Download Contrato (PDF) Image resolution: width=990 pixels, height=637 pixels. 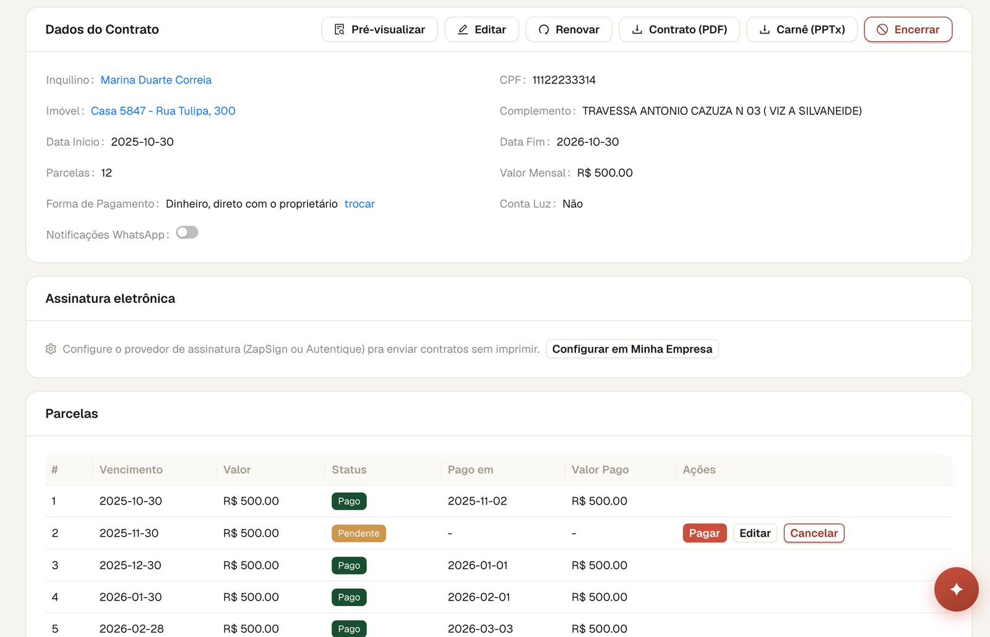679,30
